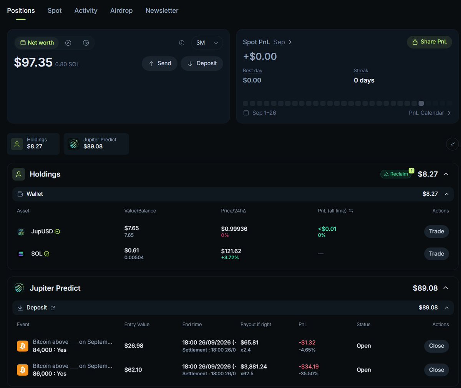Close the 84,000 : Yes position

[436, 346]
